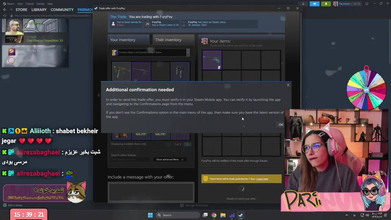Go to the COMMUNITY section
This screenshot has width=391, height=220.
point(62,10)
